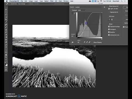Click the gray point eyedropper in Curves

pyautogui.click(x=87, y=42)
